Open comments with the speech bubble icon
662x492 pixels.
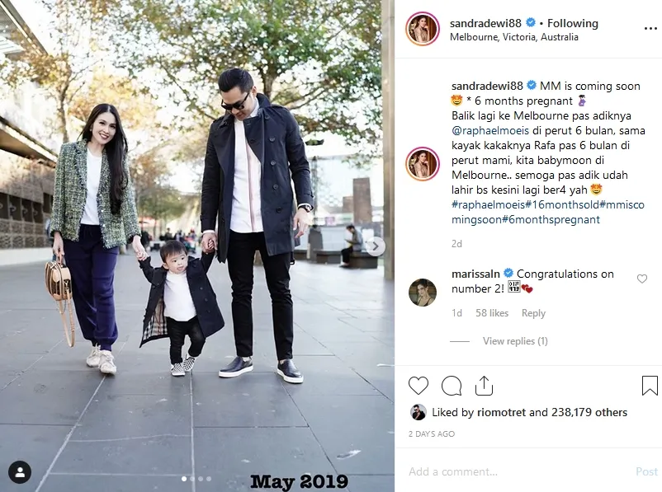point(452,386)
